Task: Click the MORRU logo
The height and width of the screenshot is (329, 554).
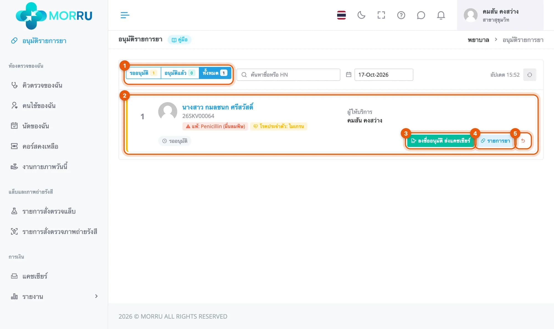Action: [x=54, y=16]
